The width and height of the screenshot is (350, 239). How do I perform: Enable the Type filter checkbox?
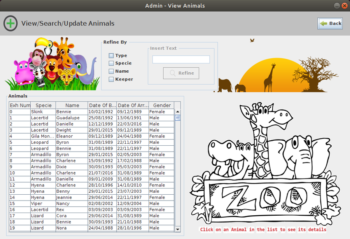tap(110, 55)
